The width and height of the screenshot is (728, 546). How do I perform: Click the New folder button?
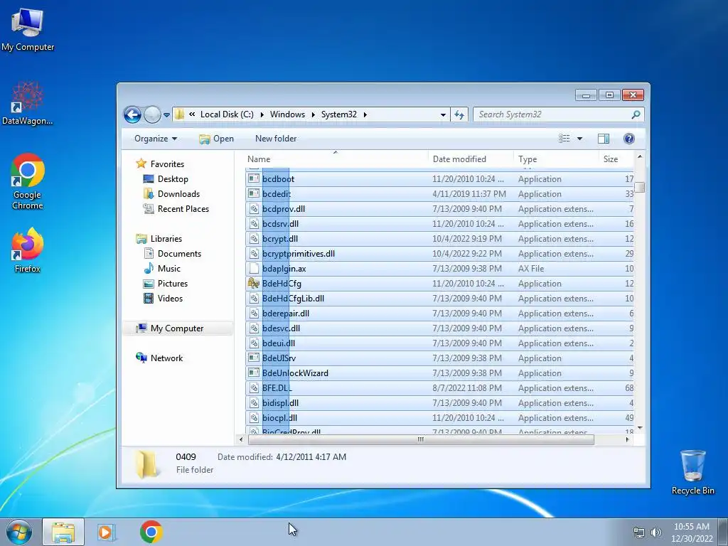click(x=276, y=139)
